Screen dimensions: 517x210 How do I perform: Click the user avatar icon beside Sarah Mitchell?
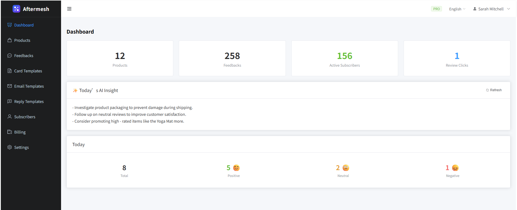[475, 9]
